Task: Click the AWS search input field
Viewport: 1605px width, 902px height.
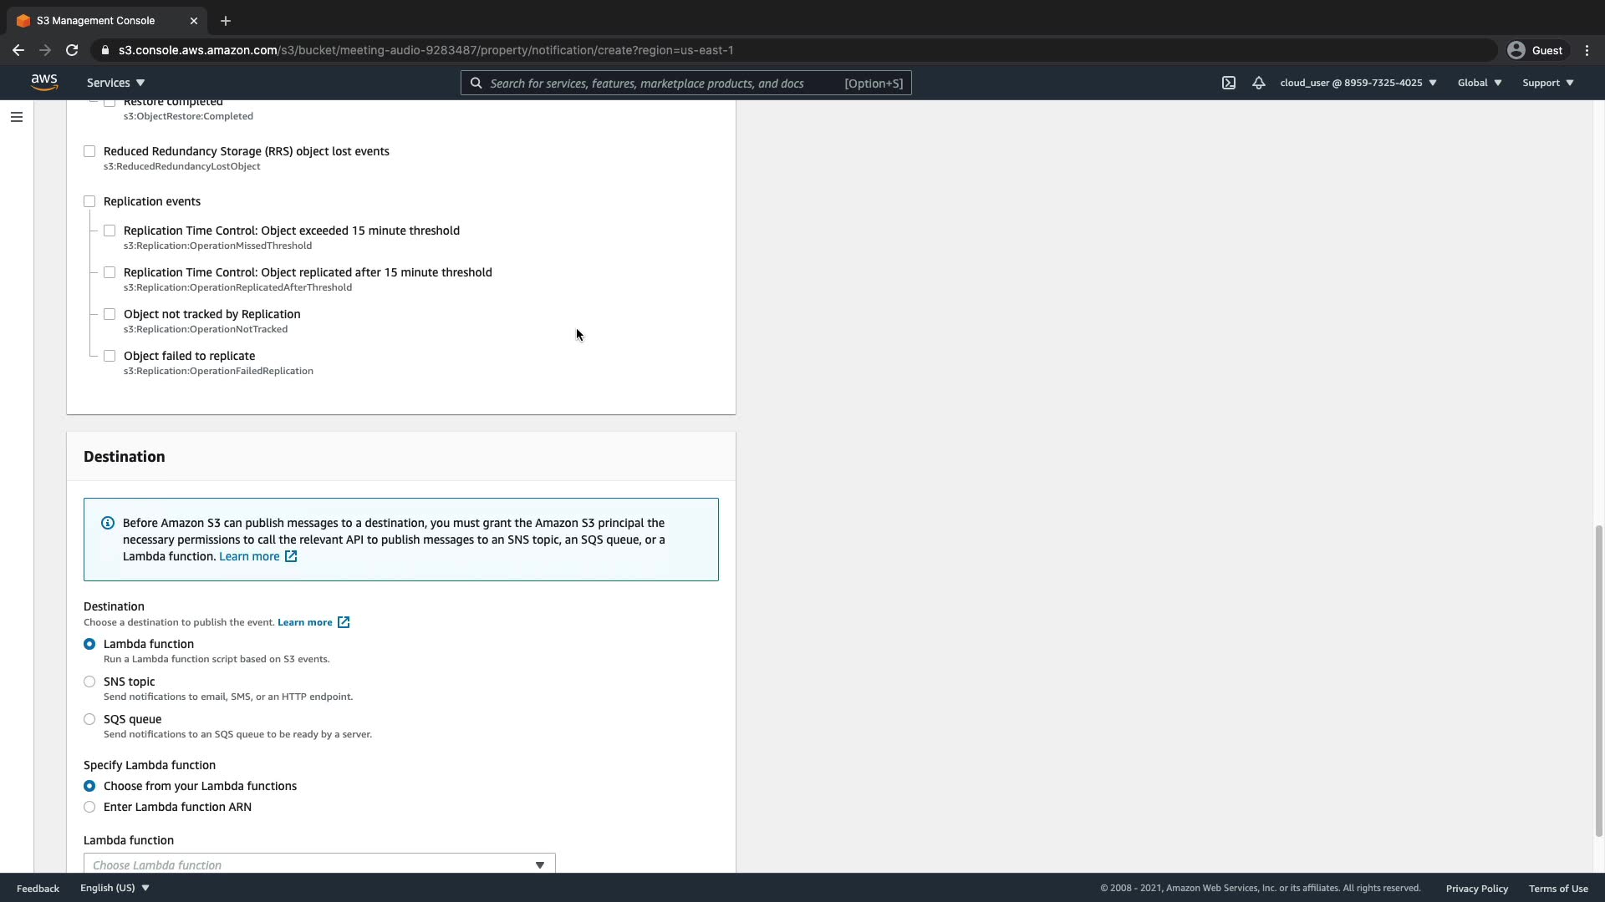Action: point(660,83)
